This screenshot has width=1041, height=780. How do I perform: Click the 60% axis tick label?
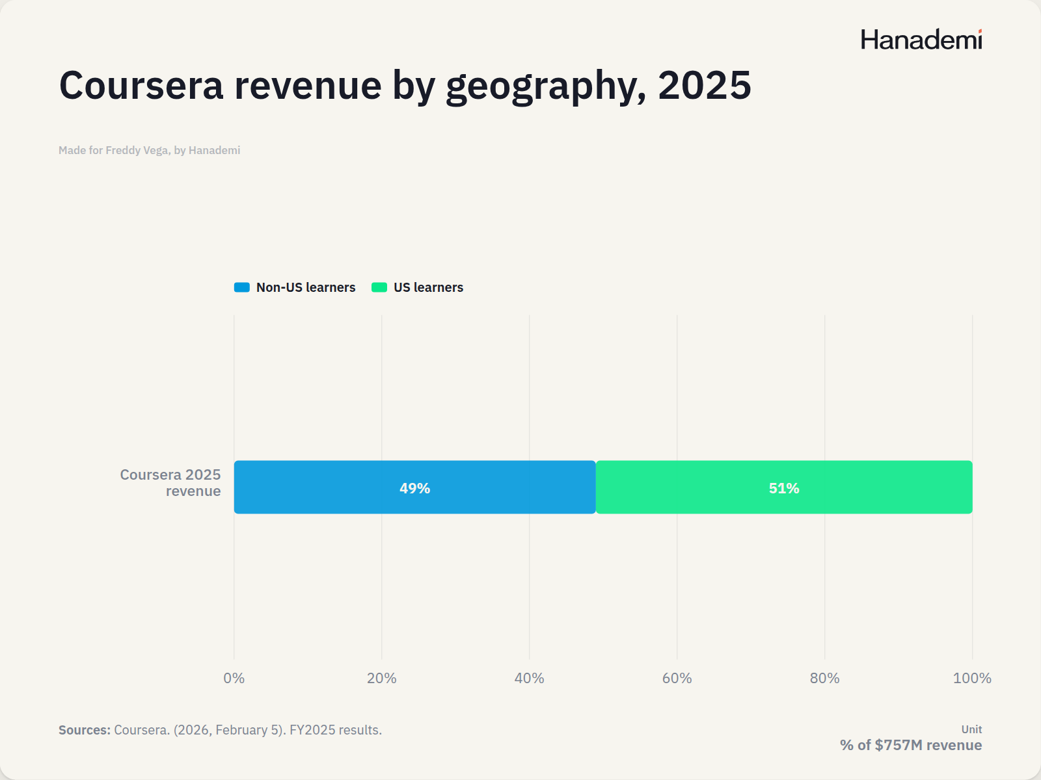677,679
